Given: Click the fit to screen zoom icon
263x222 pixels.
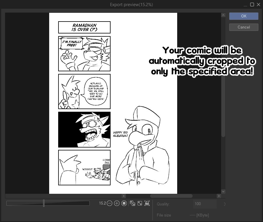Looking at the screenshot, I should (x=140, y=203).
